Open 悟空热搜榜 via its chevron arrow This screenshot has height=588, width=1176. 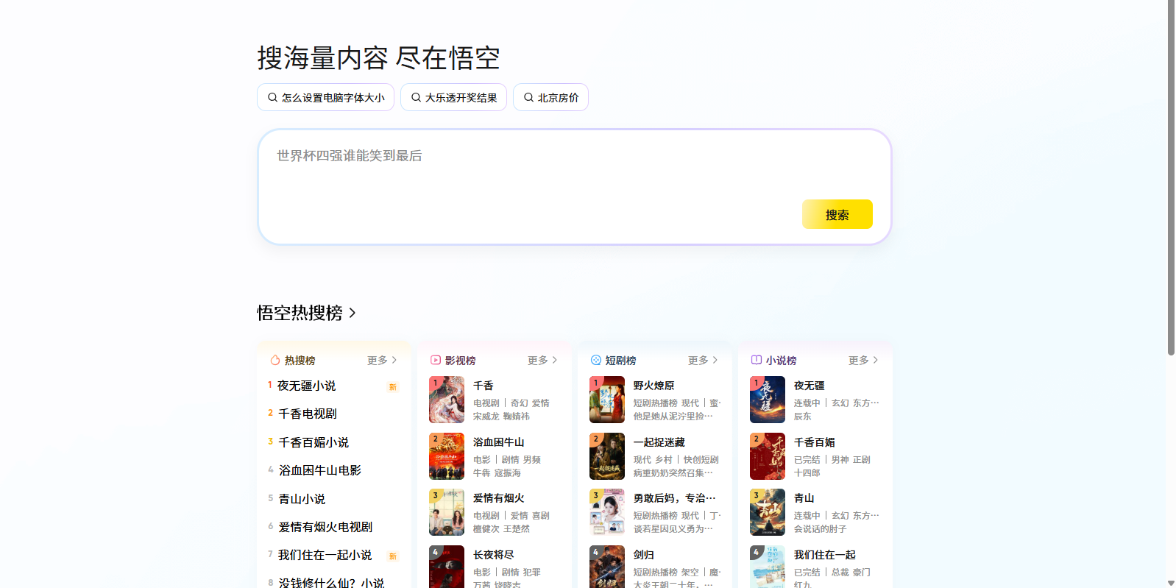pyautogui.click(x=353, y=313)
